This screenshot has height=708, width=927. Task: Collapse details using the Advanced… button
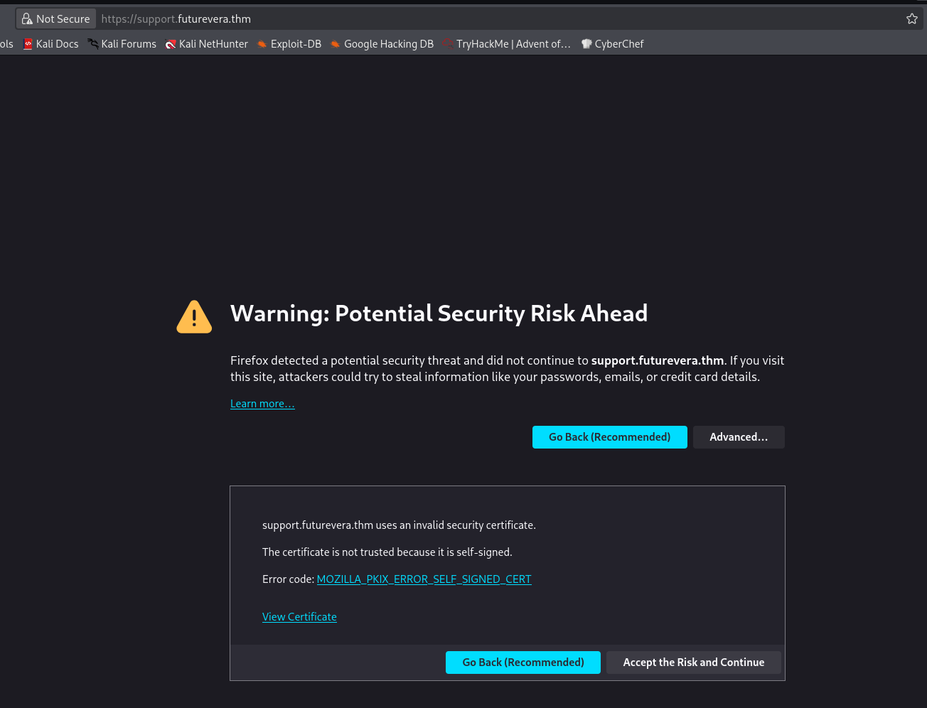(739, 437)
